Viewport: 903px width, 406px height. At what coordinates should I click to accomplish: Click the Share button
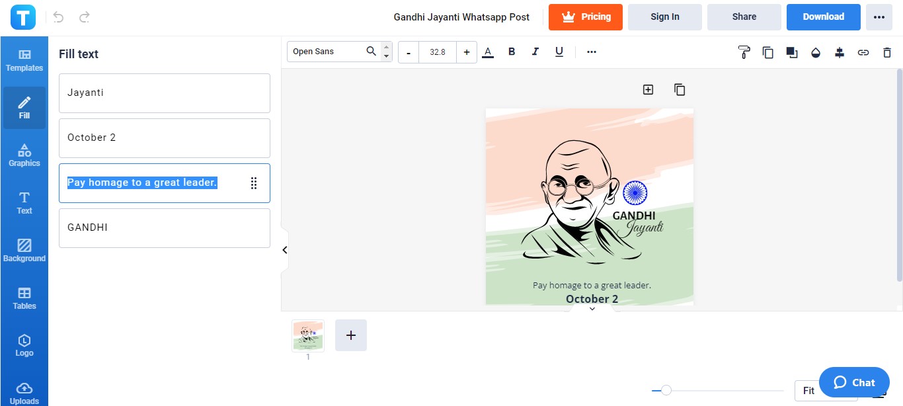tap(744, 17)
